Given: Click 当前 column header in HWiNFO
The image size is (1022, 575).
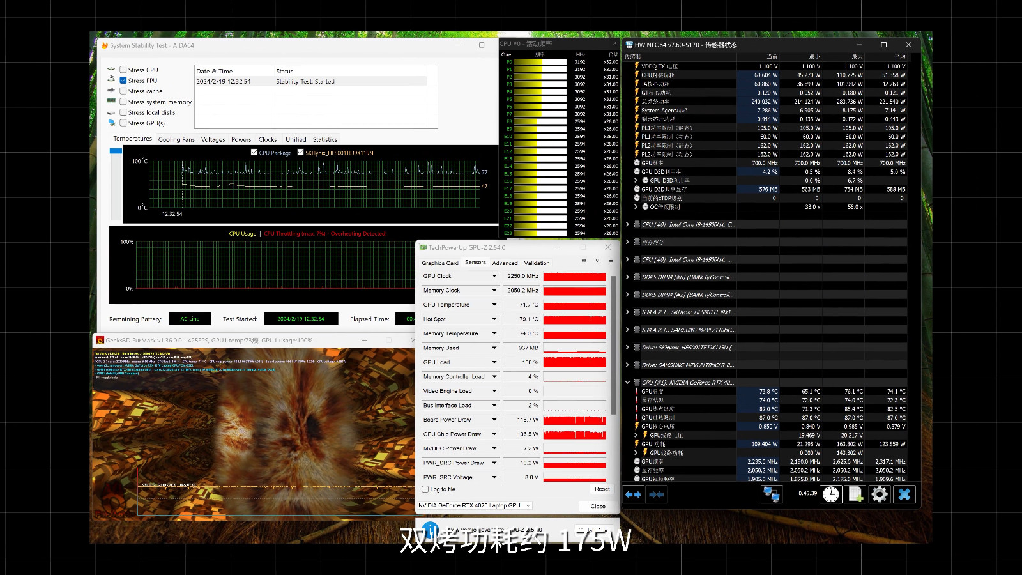Looking at the screenshot, I should tap(772, 56).
